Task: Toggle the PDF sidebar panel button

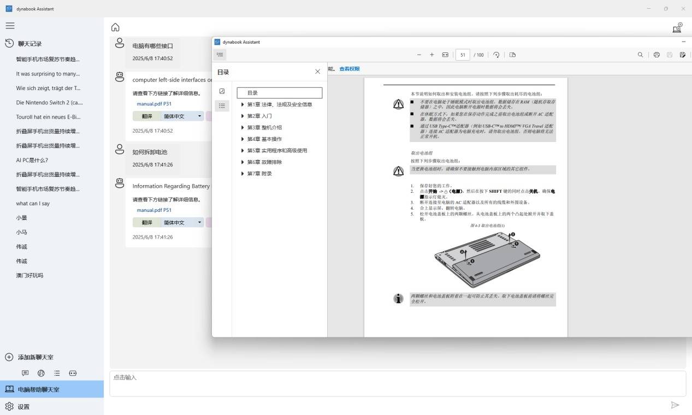Action: click(x=220, y=55)
